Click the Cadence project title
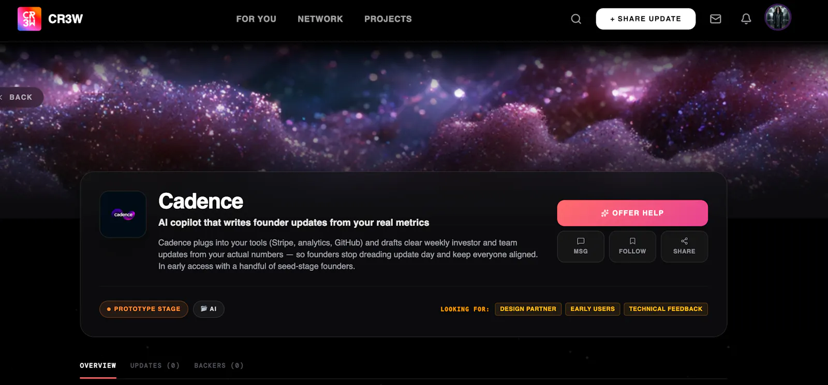Viewport: 828px width, 385px height. (x=201, y=201)
